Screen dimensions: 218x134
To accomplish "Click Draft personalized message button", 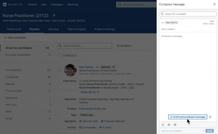I will (x=187, y=117).
